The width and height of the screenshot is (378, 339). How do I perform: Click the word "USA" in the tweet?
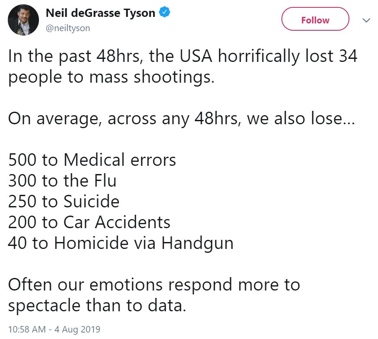click(196, 56)
